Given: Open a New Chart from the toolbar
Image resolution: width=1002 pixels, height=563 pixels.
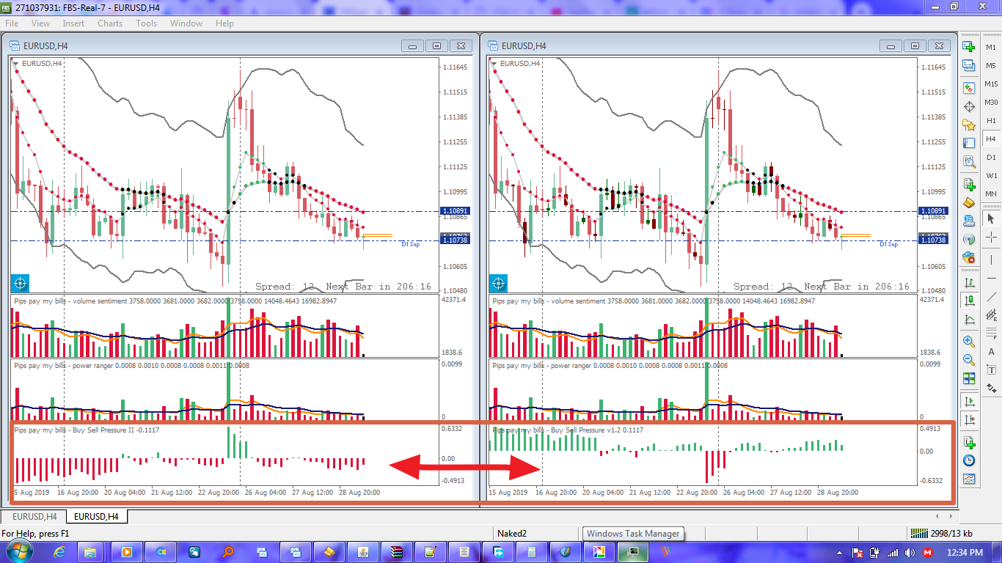Looking at the screenshot, I should (969, 47).
